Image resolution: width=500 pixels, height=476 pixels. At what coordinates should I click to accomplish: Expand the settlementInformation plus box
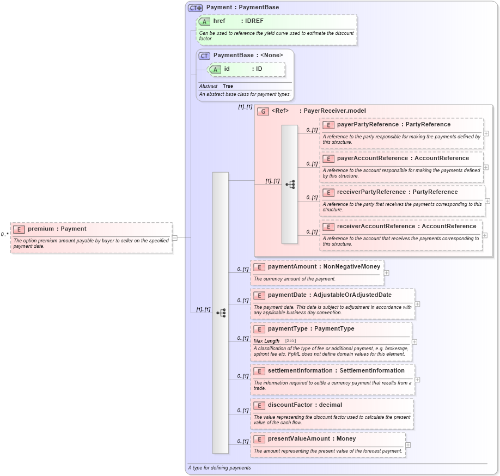pos(417,380)
